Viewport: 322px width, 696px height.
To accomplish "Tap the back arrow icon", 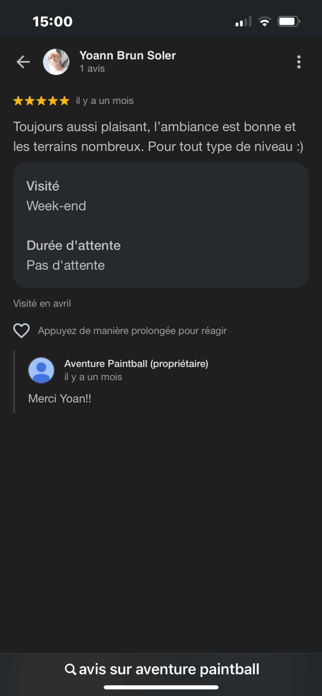I will [x=23, y=62].
